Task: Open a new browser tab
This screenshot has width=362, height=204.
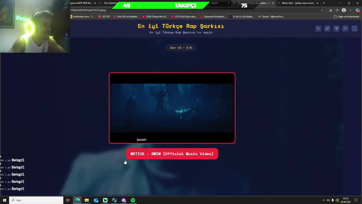Action: click(324, 3)
